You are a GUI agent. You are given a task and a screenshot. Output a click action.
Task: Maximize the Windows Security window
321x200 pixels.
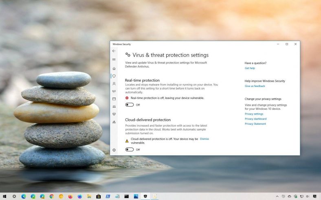(287, 44)
